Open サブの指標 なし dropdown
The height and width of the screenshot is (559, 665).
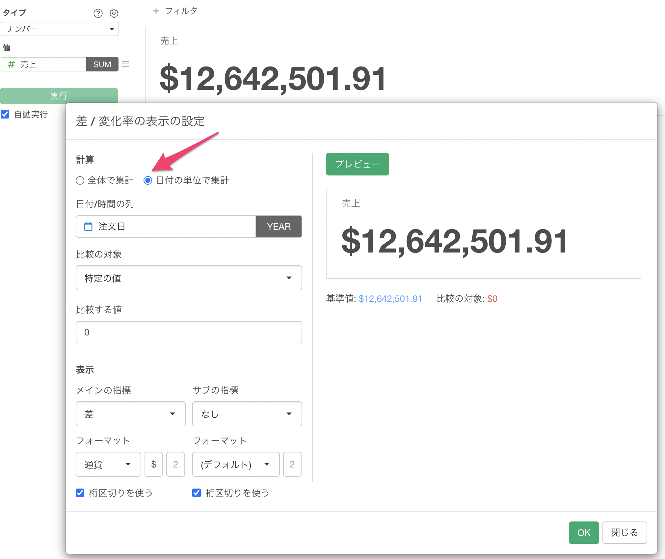coord(247,414)
